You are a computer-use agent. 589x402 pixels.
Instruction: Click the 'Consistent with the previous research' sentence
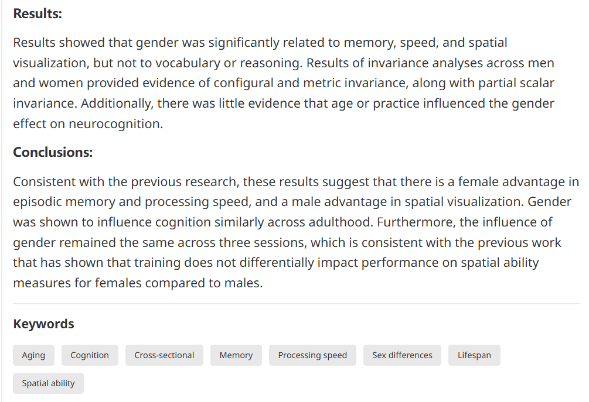pos(126,182)
